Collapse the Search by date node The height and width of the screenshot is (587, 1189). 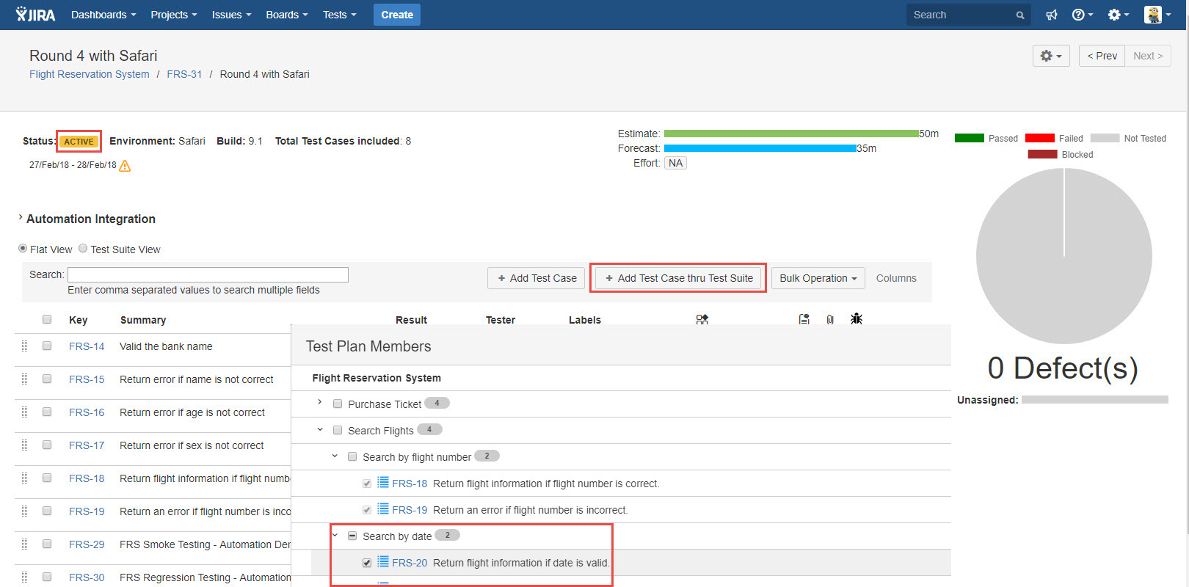pos(335,535)
